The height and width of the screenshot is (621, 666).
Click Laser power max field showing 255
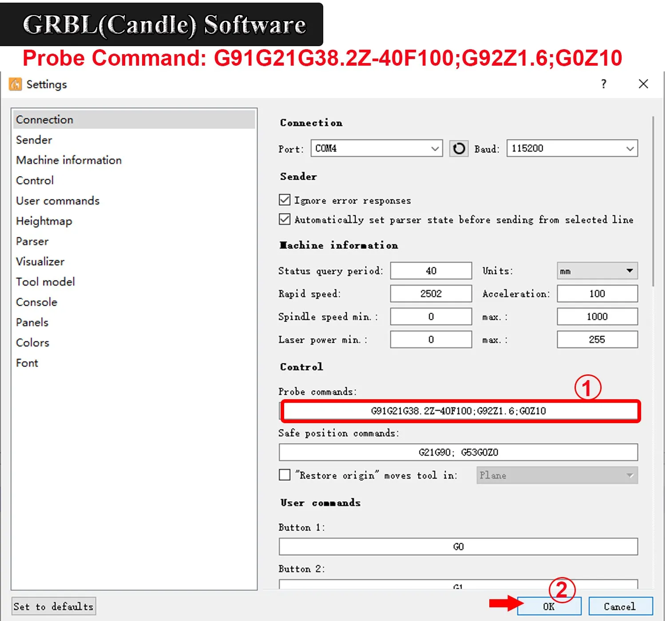click(x=597, y=339)
